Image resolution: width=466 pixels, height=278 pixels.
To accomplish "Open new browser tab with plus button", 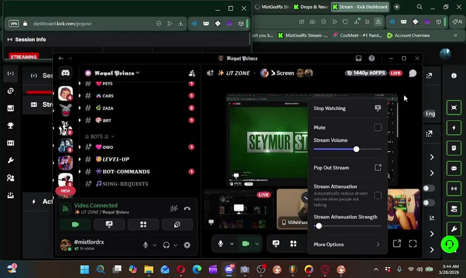I will [x=397, y=7].
